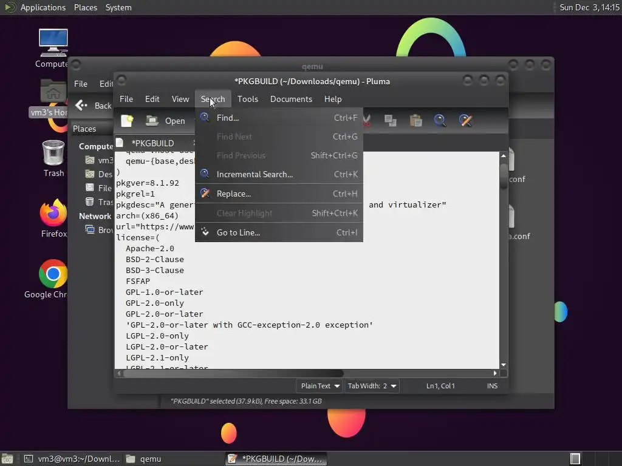Open the Applications panel menu
Viewport: 622px width, 466px height.
tap(43, 7)
